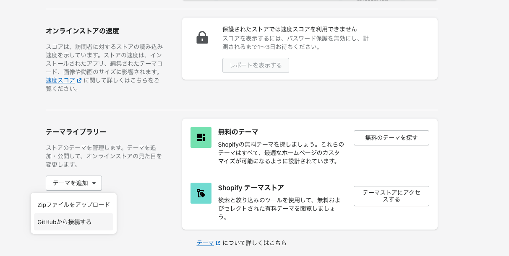Click the dropdown caret on テーマを追加
This screenshot has height=256, width=509.
pos(95,183)
